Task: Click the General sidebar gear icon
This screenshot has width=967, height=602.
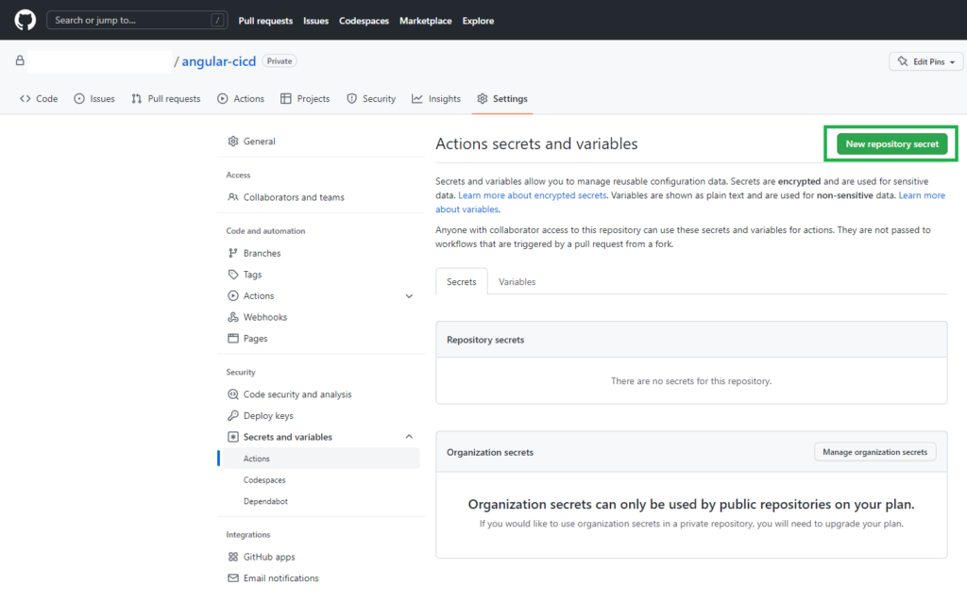Action: [233, 142]
